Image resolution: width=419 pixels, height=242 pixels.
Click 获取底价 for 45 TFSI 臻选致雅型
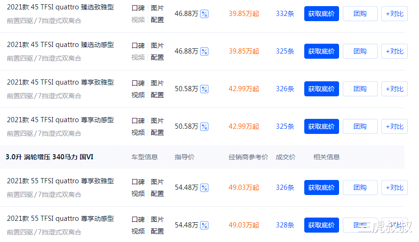(x=322, y=14)
